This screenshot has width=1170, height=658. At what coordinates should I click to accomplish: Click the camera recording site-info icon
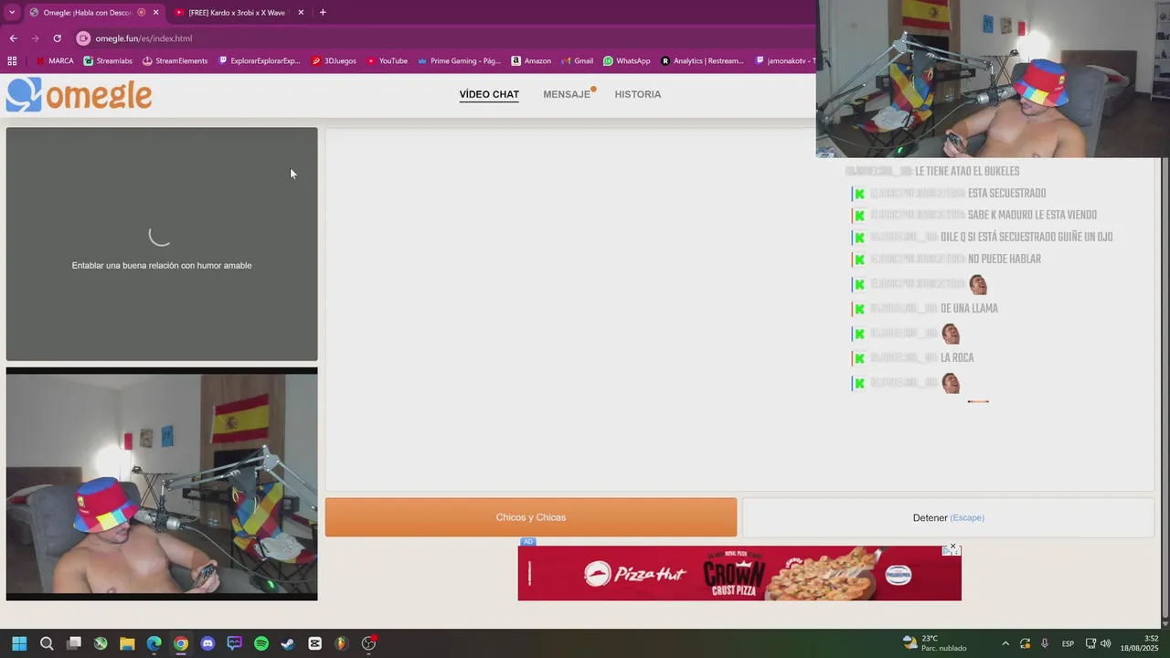click(83, 38)
